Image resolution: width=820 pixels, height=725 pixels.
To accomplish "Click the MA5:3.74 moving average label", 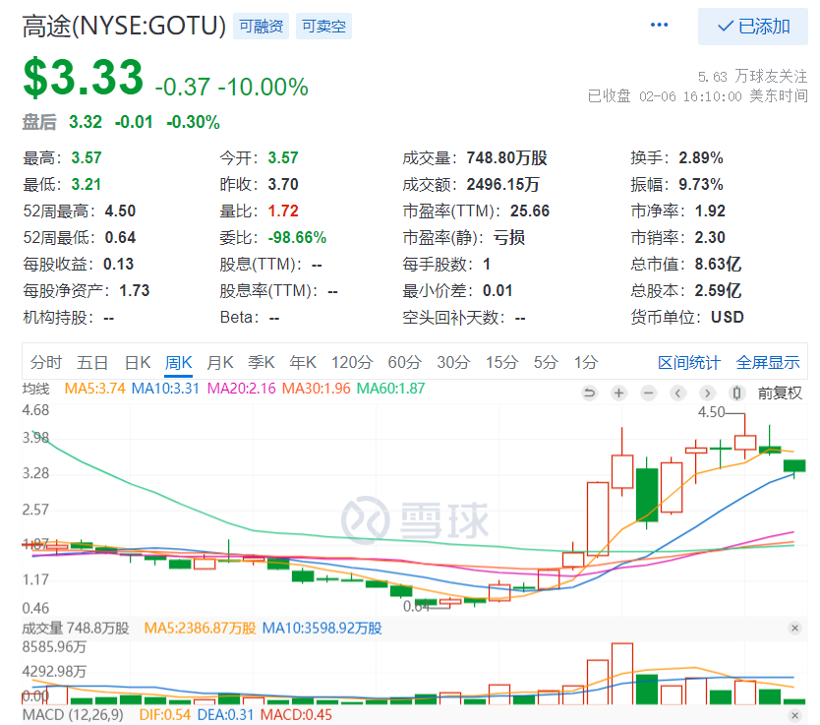I will (x=94, y=389).
